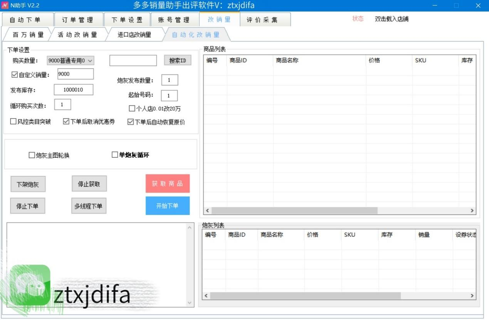Click the N助手 app icon in title bar
The height and width of the screenshot is (323, 489).
tap(5, 5)
